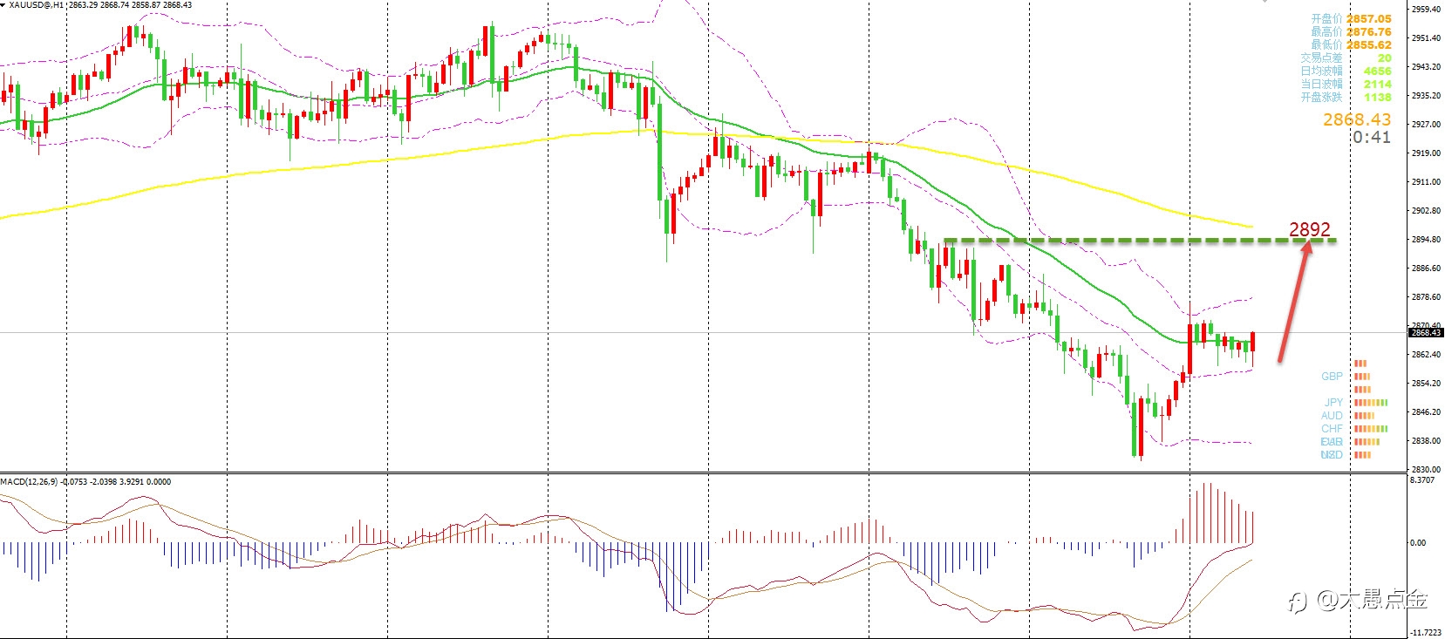Click the 2862.40 price axis label

[1425, 355]
